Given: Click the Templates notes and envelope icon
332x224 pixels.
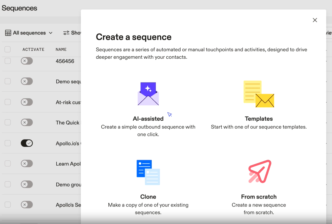Looking at the screenshot, I should (x=259, y=94).
